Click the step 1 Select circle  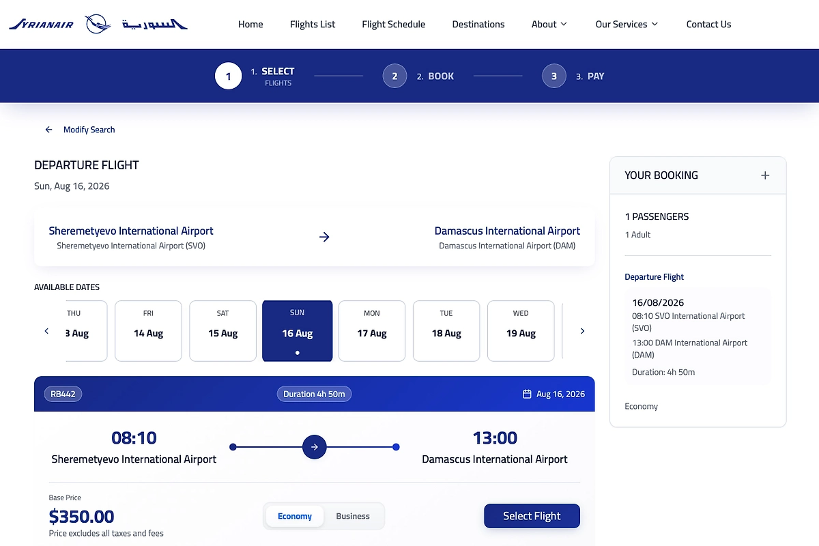click(x=228, y=76)
